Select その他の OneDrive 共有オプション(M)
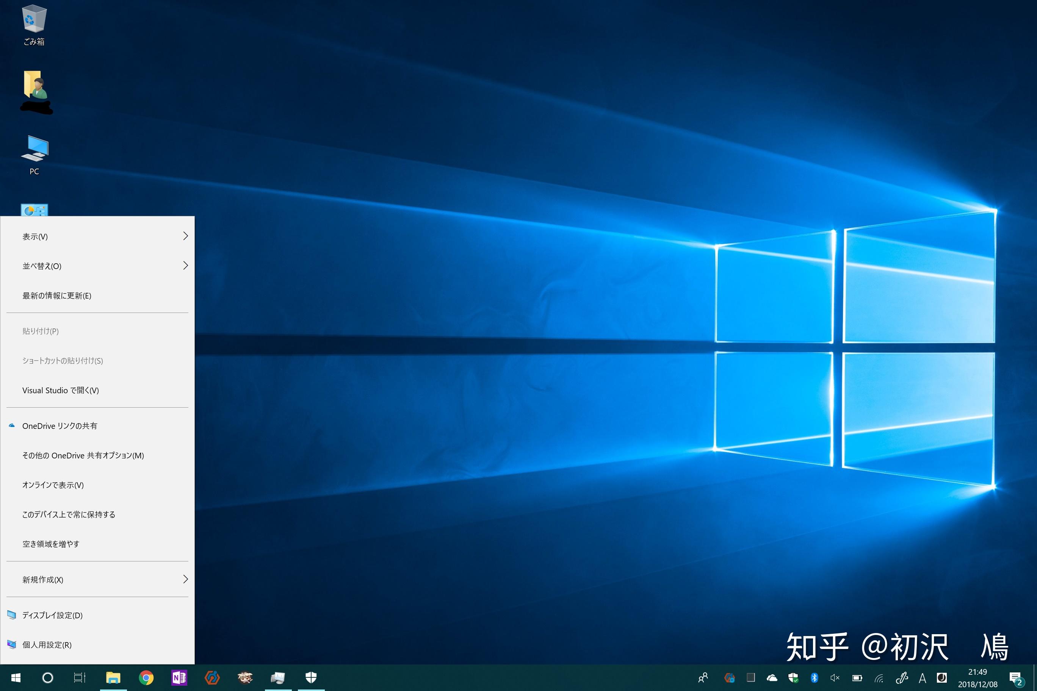 [97, 455]
